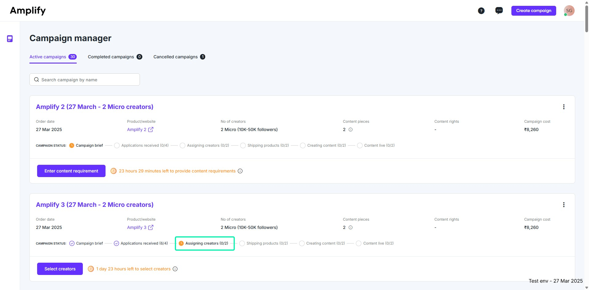View info icon beside Amplify 2 content pieces

coord(350,130)
